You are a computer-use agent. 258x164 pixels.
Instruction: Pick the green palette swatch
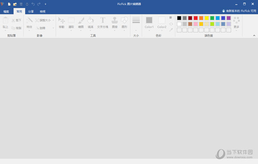[212, 18]
